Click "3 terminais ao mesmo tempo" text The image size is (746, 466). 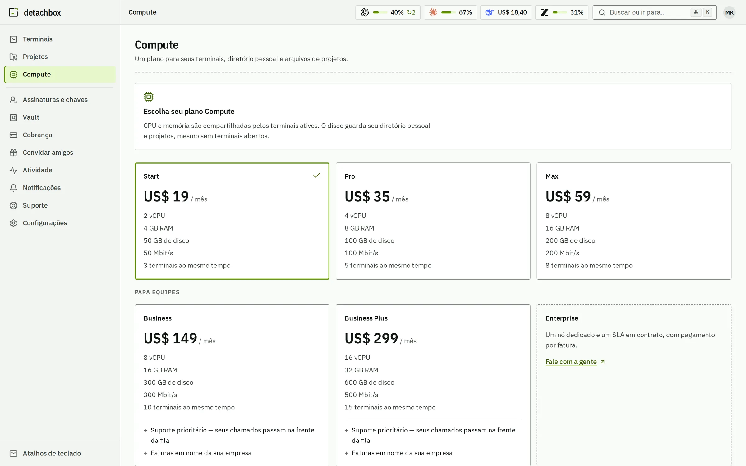tap(187, 265)
